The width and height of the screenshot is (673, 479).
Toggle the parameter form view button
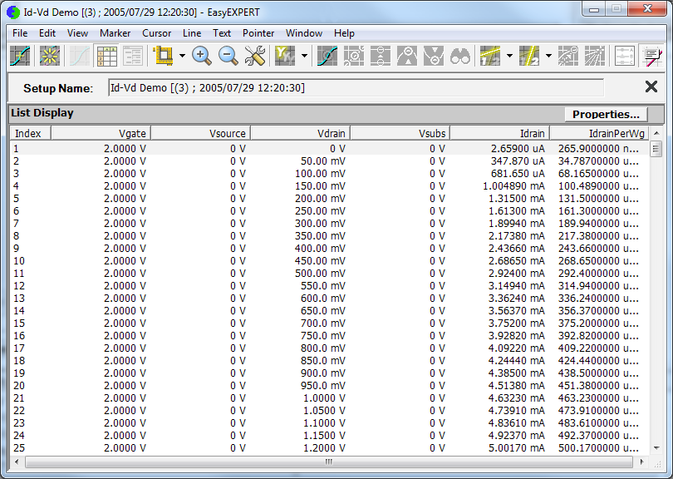(133, 56)
